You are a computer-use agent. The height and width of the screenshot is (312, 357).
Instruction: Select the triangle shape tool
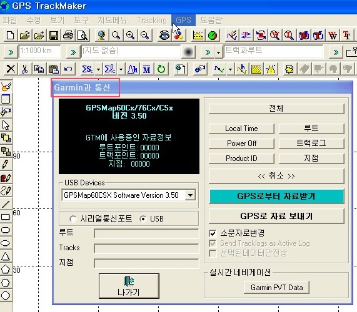[x=6, y=256]
